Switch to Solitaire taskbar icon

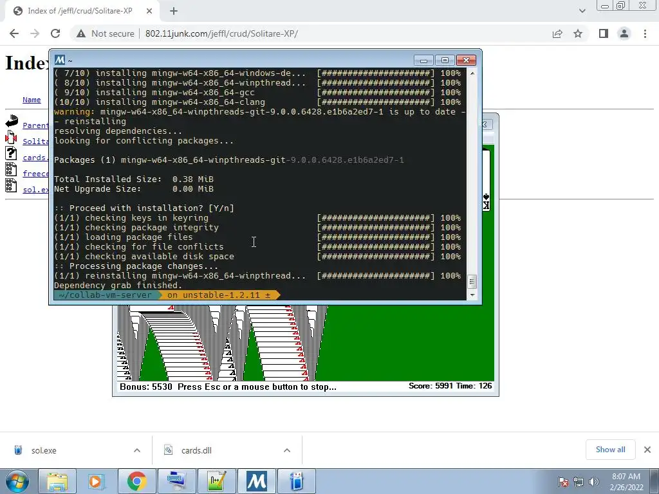tap(296, 481)
